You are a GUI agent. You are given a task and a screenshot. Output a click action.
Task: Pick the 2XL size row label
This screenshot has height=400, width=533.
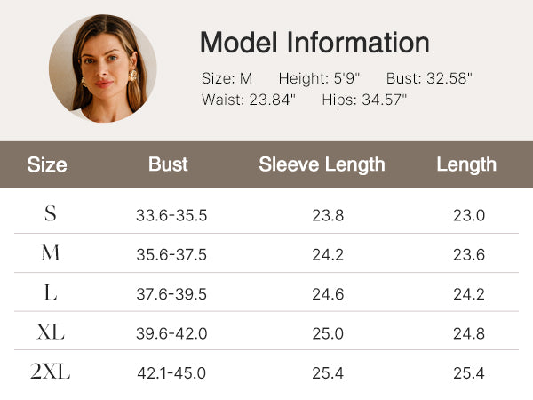(51, 372)
